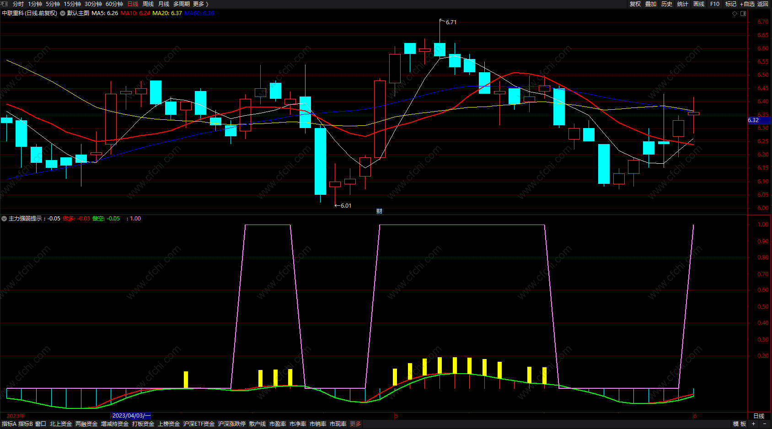Click the 标记 mark button

tap(731, 4)
